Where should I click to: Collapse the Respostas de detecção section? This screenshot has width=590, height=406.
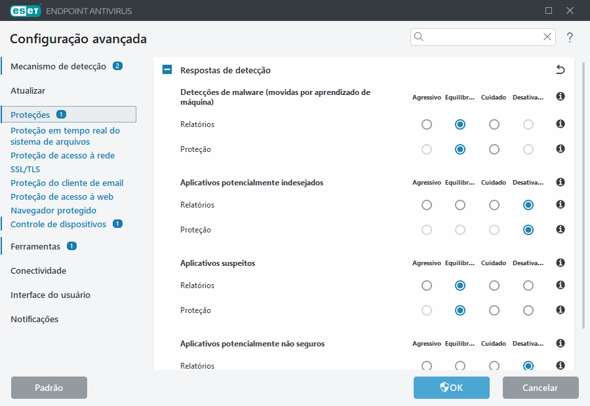point(167,69)
